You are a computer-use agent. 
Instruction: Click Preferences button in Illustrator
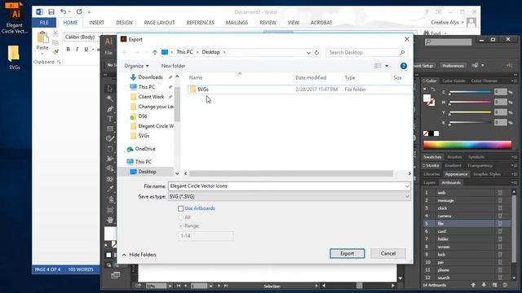[453, 66]
